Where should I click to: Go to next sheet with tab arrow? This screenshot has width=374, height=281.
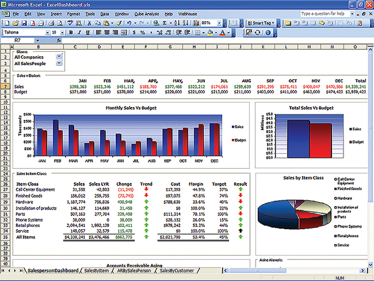click(15, 271)
